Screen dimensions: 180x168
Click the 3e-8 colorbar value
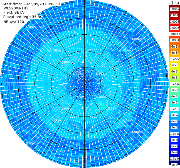(x=174, y=127)
